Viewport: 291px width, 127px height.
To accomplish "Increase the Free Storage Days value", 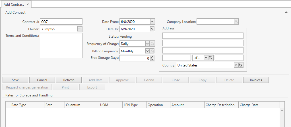I will point(152,57).
